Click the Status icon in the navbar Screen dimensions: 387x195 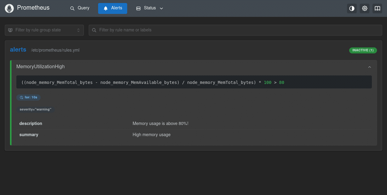pos(138,8)
